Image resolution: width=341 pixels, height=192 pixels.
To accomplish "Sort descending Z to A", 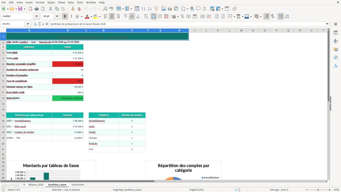I will (150, 9).
